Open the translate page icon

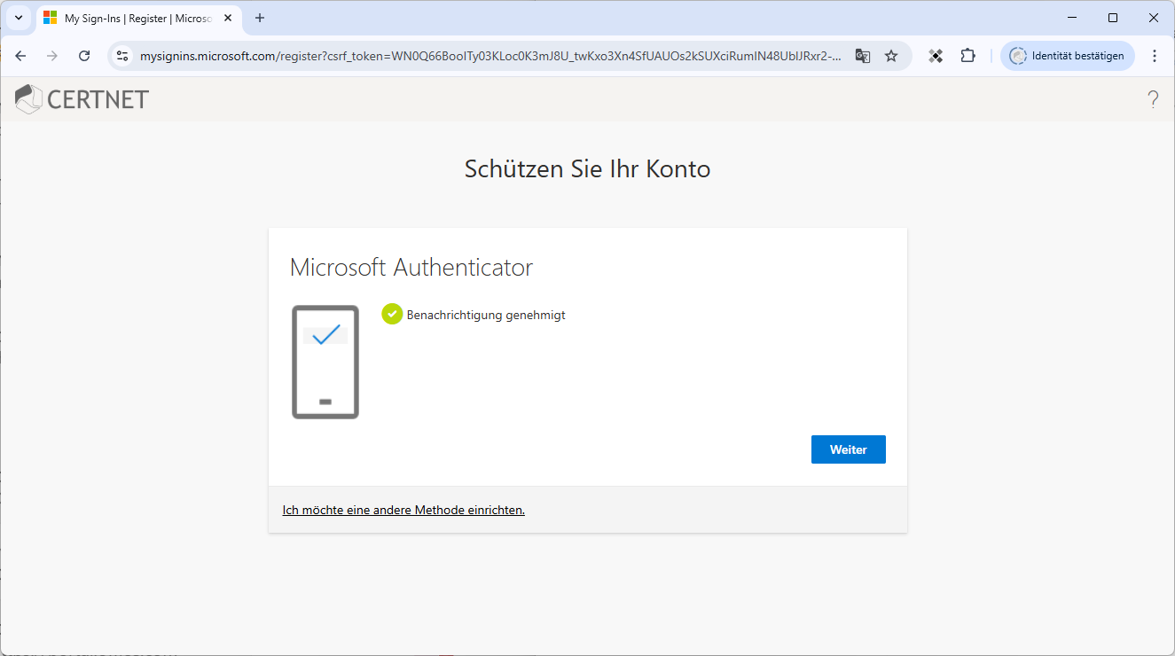pyautogui.click(x=862, y=56)
